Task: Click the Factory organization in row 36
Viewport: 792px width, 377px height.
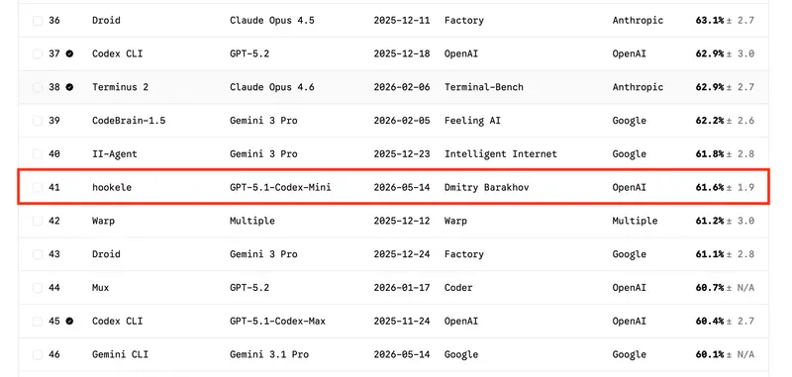Action: 463,20
